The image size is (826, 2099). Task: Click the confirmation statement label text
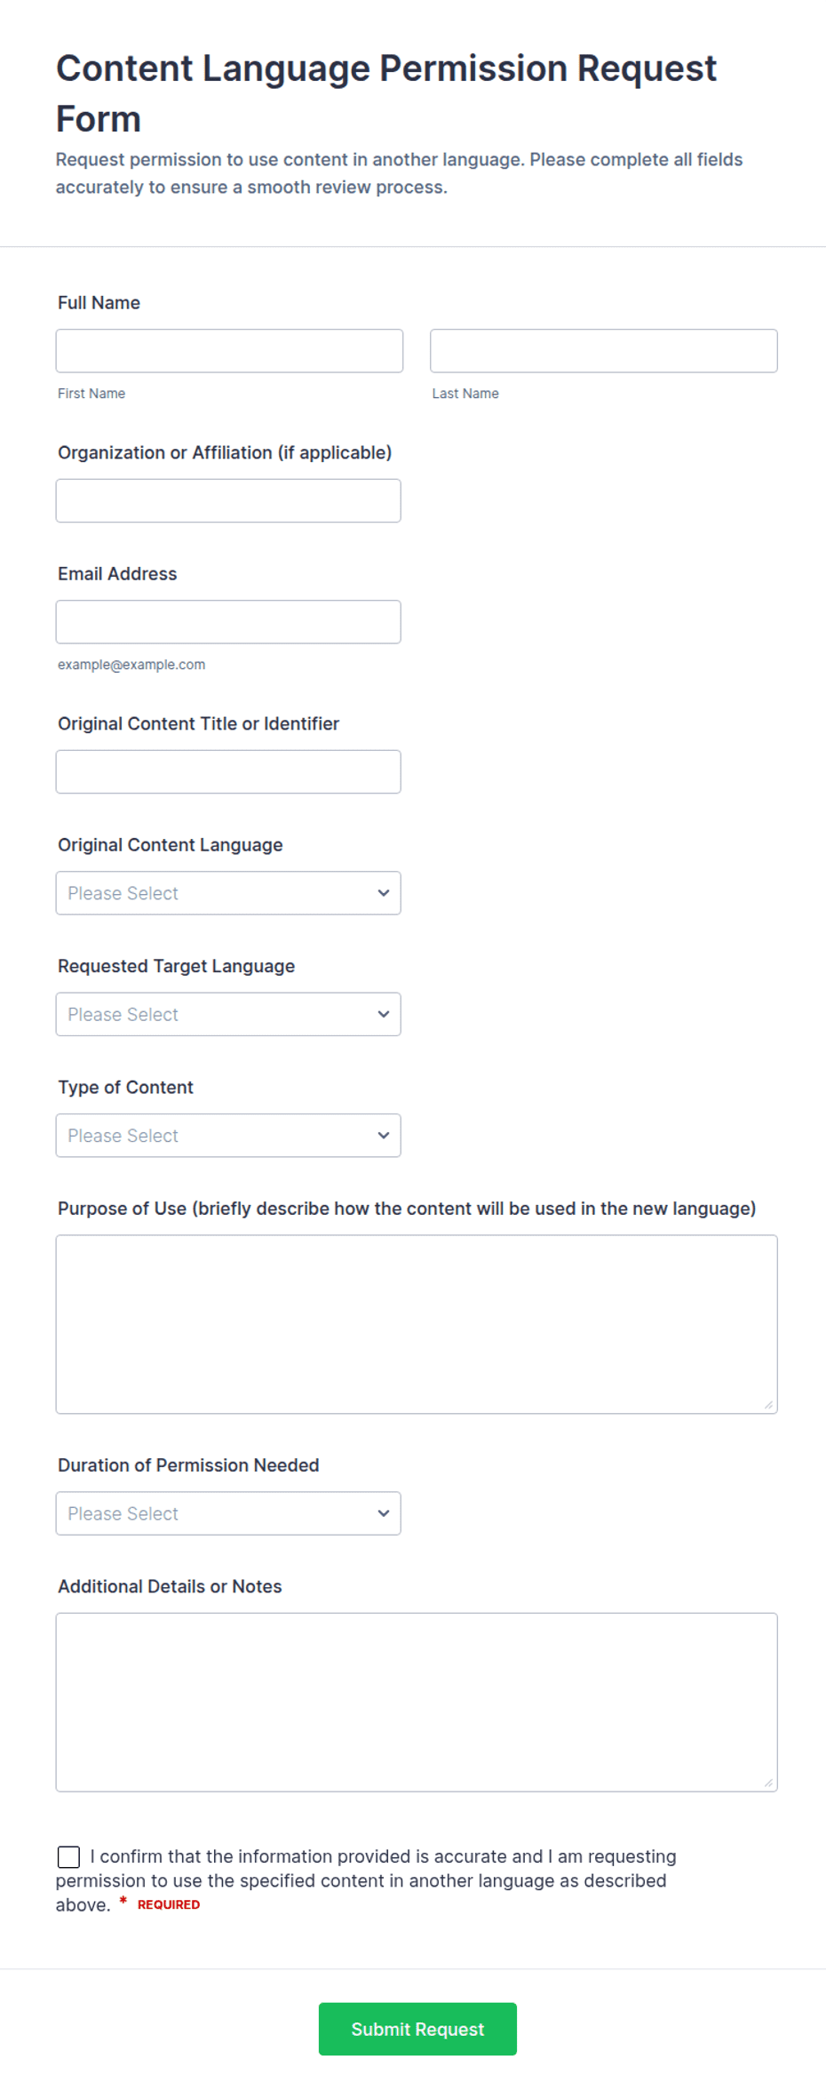[366, 1880]
